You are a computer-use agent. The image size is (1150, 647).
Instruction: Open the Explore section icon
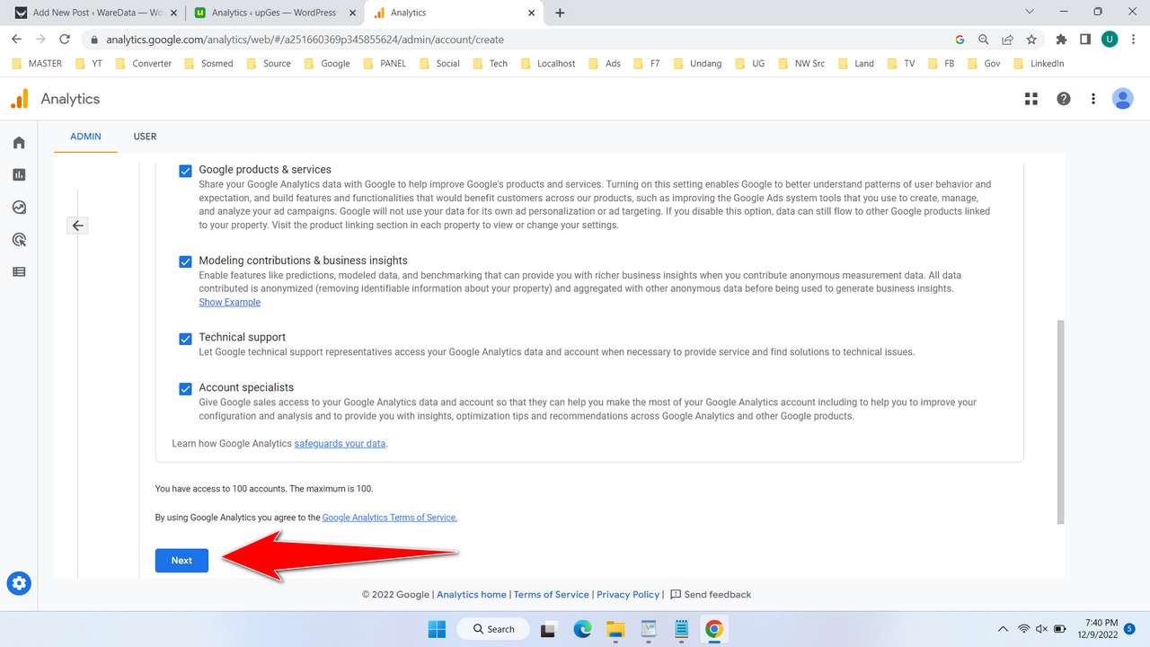pyautogui.click(x=18, y=207)
